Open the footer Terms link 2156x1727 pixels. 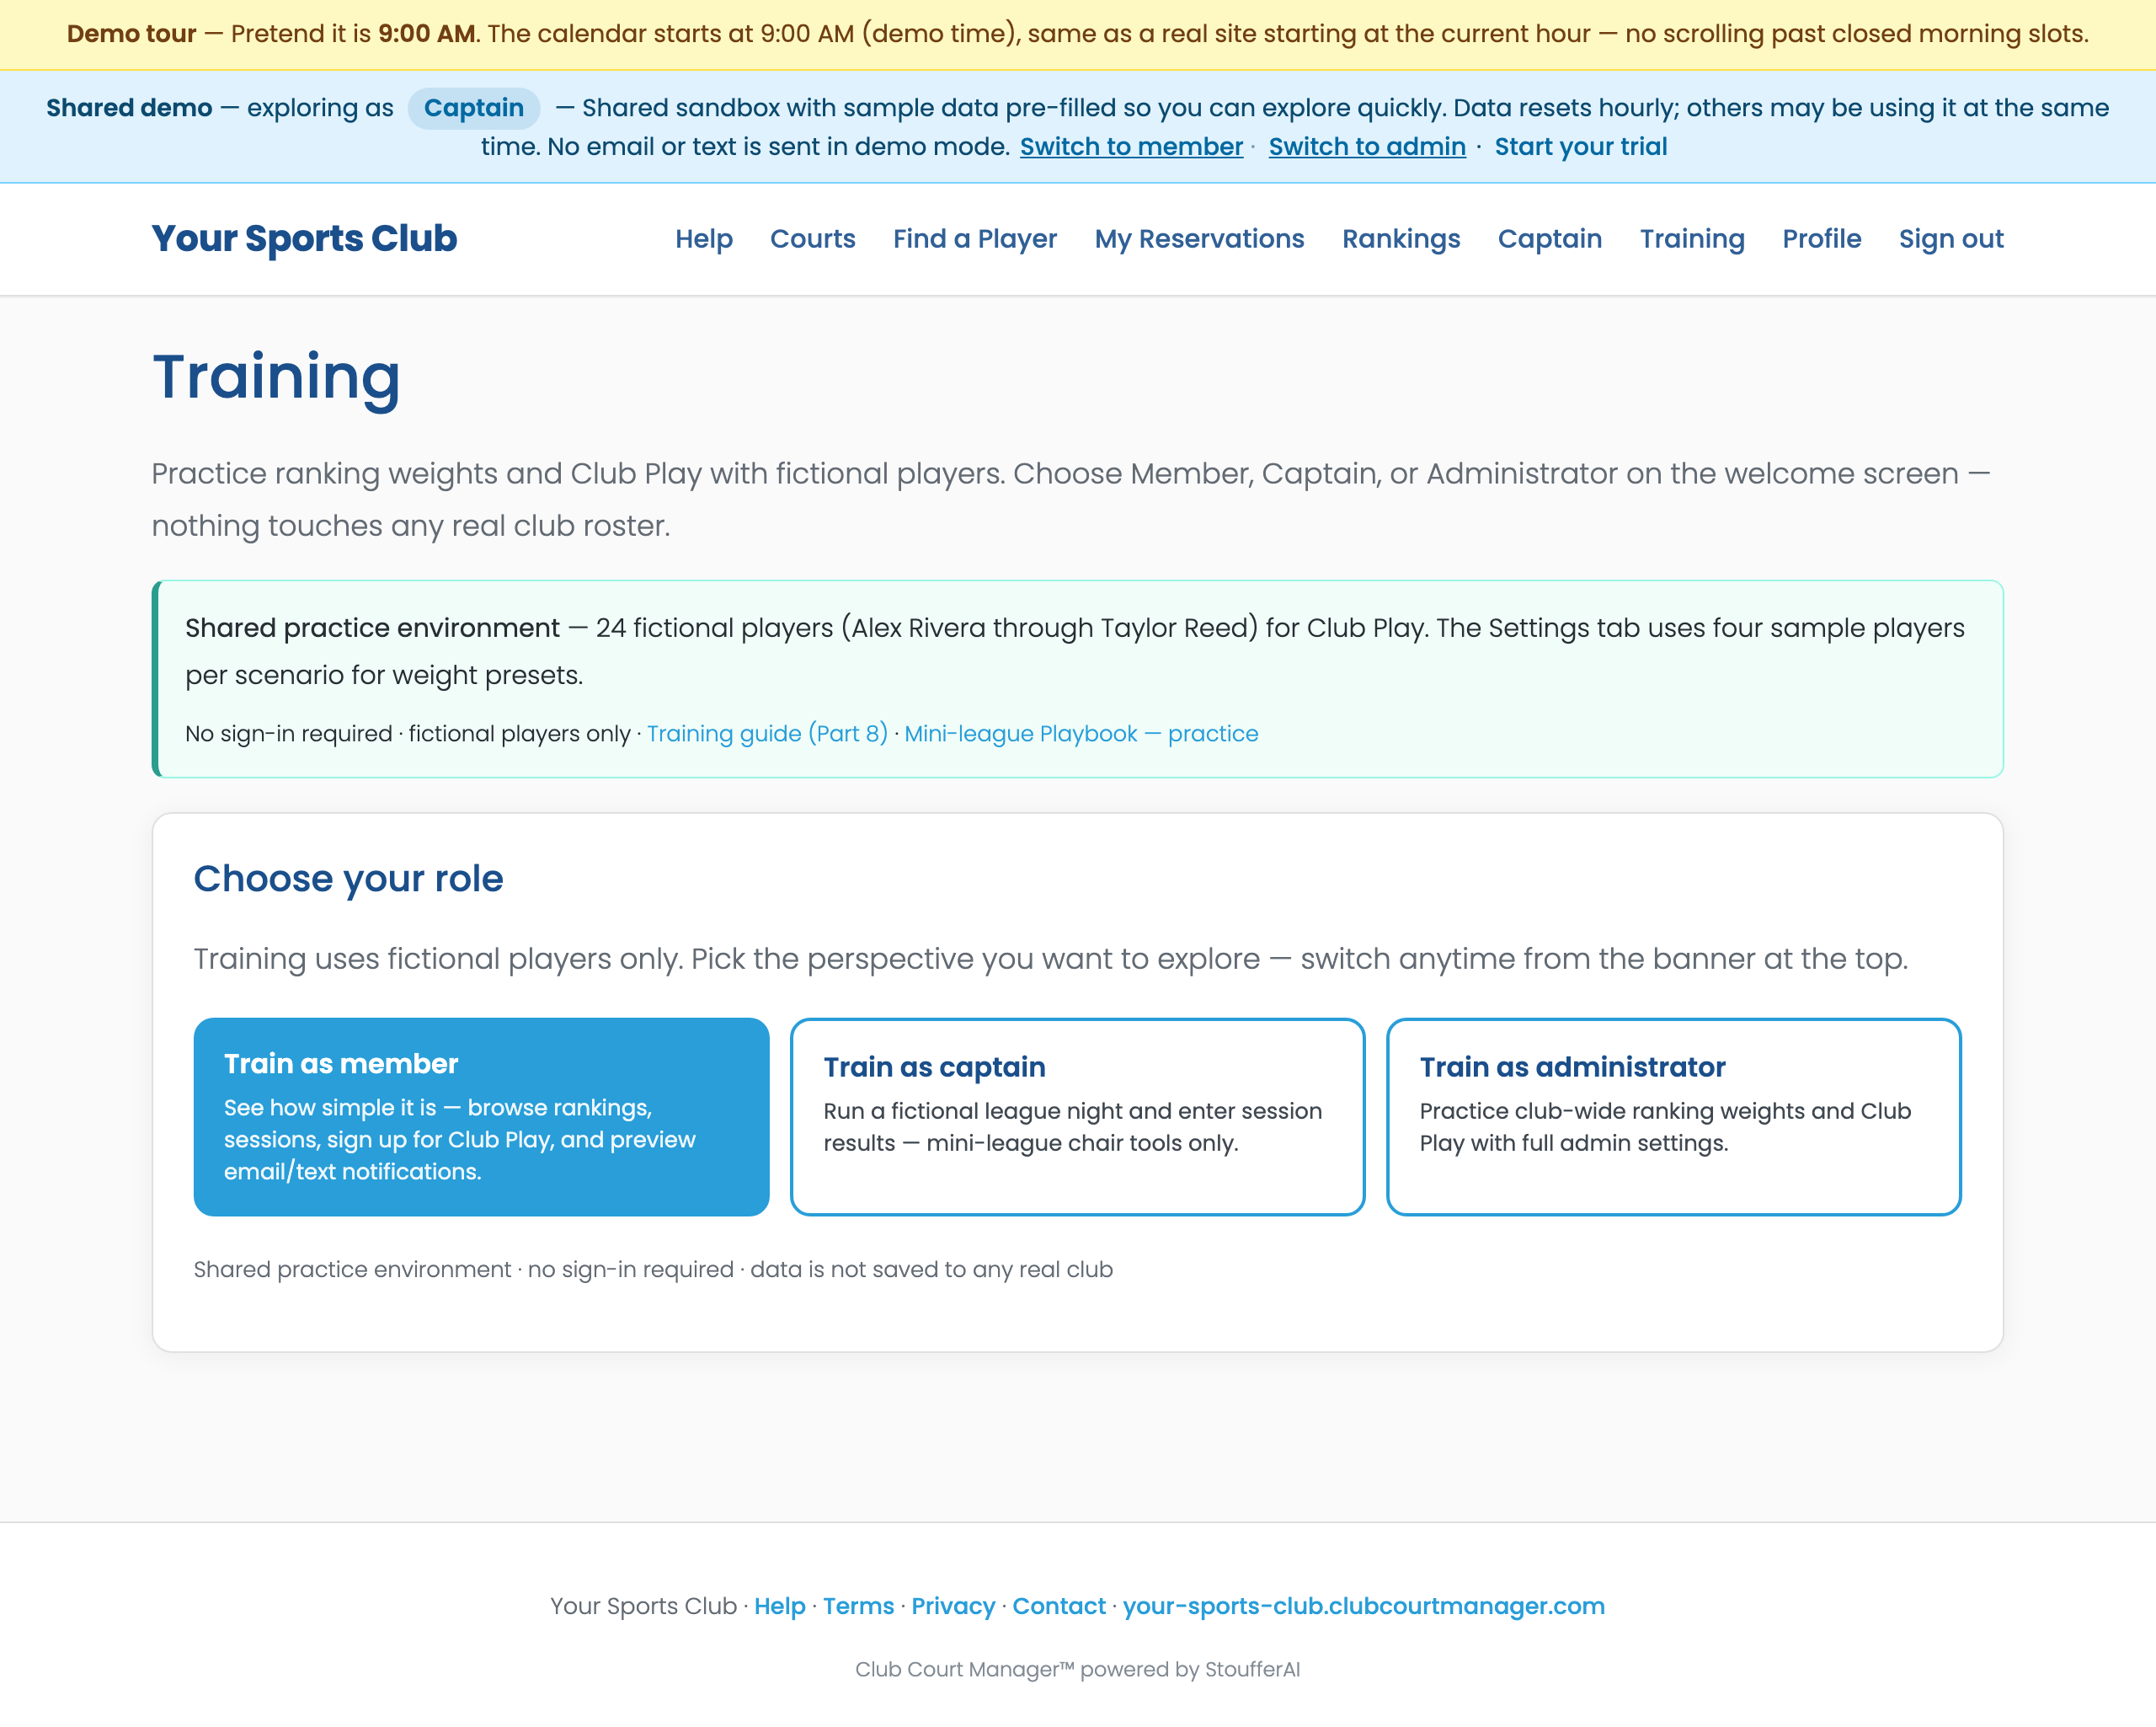coord(858,1605)
